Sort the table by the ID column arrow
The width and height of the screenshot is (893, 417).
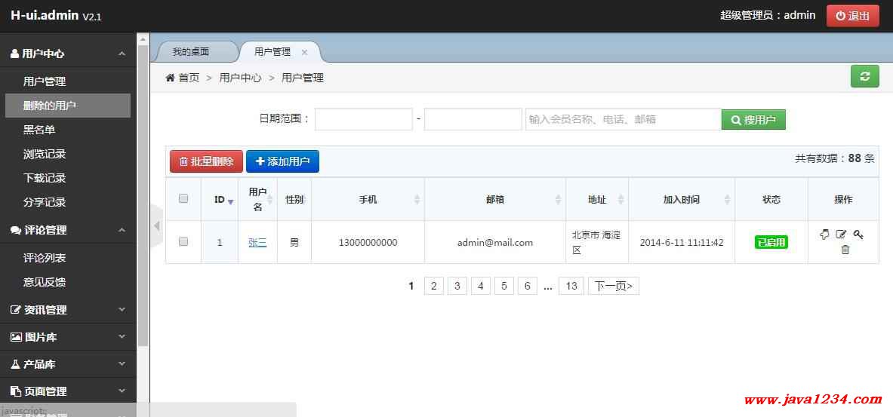click(x=231, y=201)
